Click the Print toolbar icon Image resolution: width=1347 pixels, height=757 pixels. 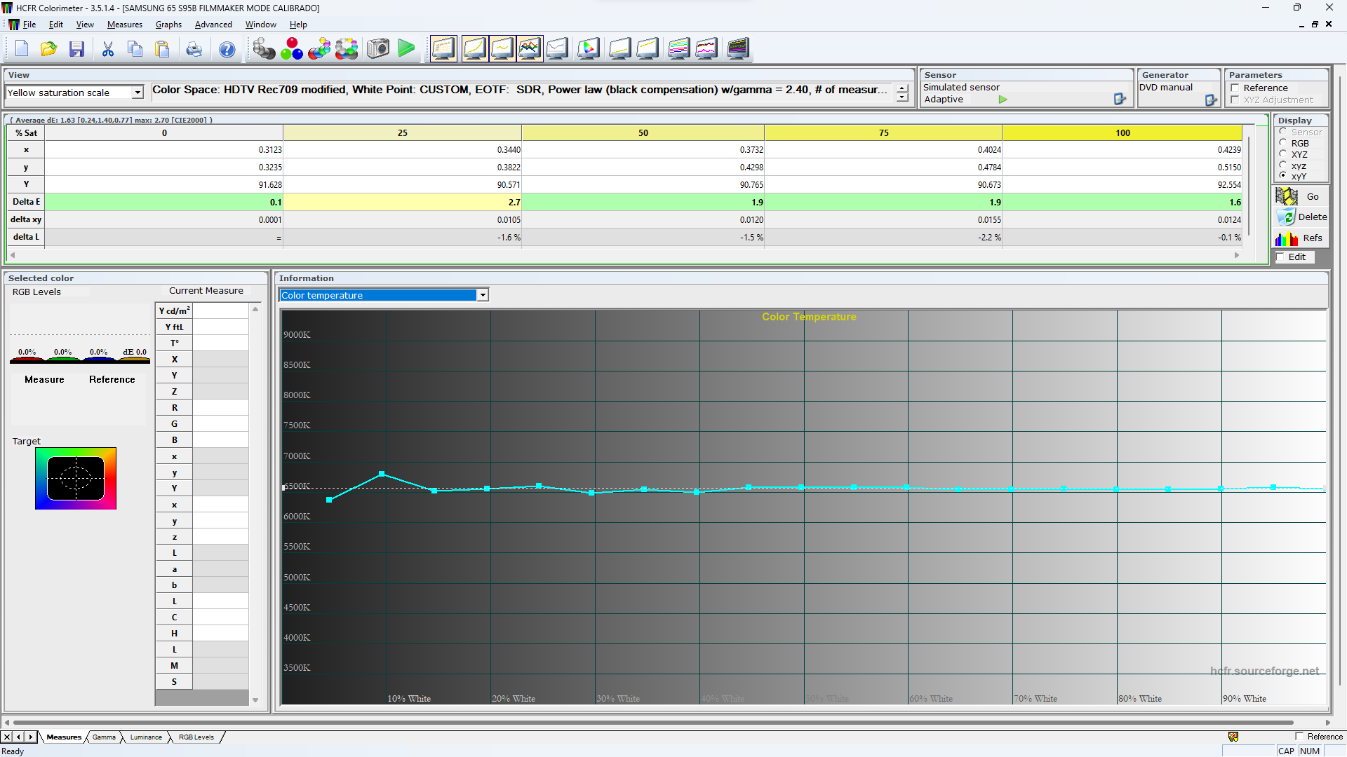click(x=194, y=49)
